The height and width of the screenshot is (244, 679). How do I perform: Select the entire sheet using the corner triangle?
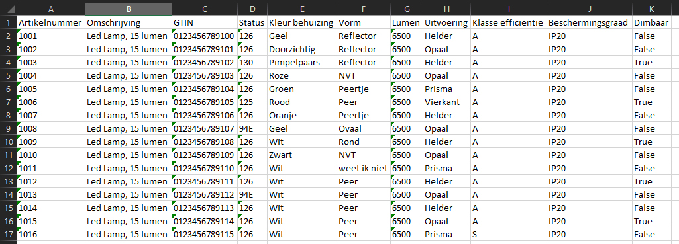tap(8, 8)
